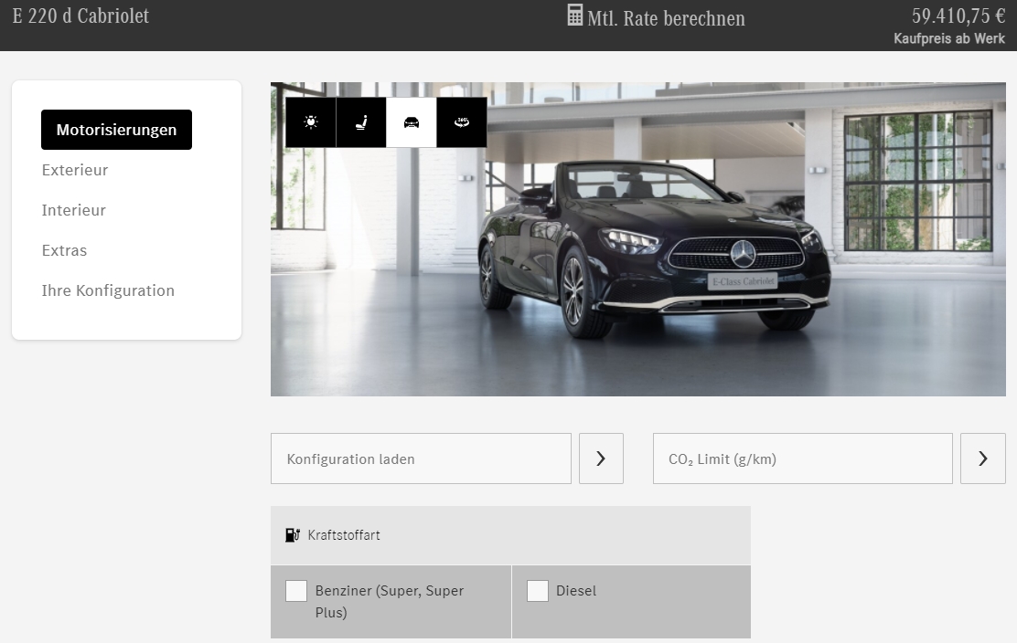Open 360 degree view icon

(x=462, y=122)
